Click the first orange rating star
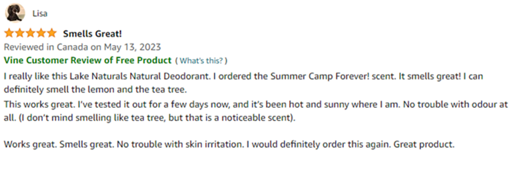The width and height of the screenshot is (514, 190). click(x=10, y=34)
